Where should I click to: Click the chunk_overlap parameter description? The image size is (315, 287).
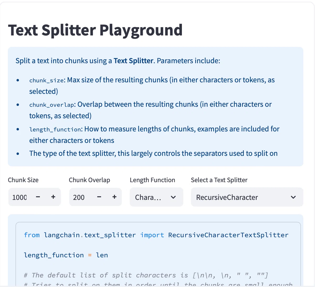[150, 110]
